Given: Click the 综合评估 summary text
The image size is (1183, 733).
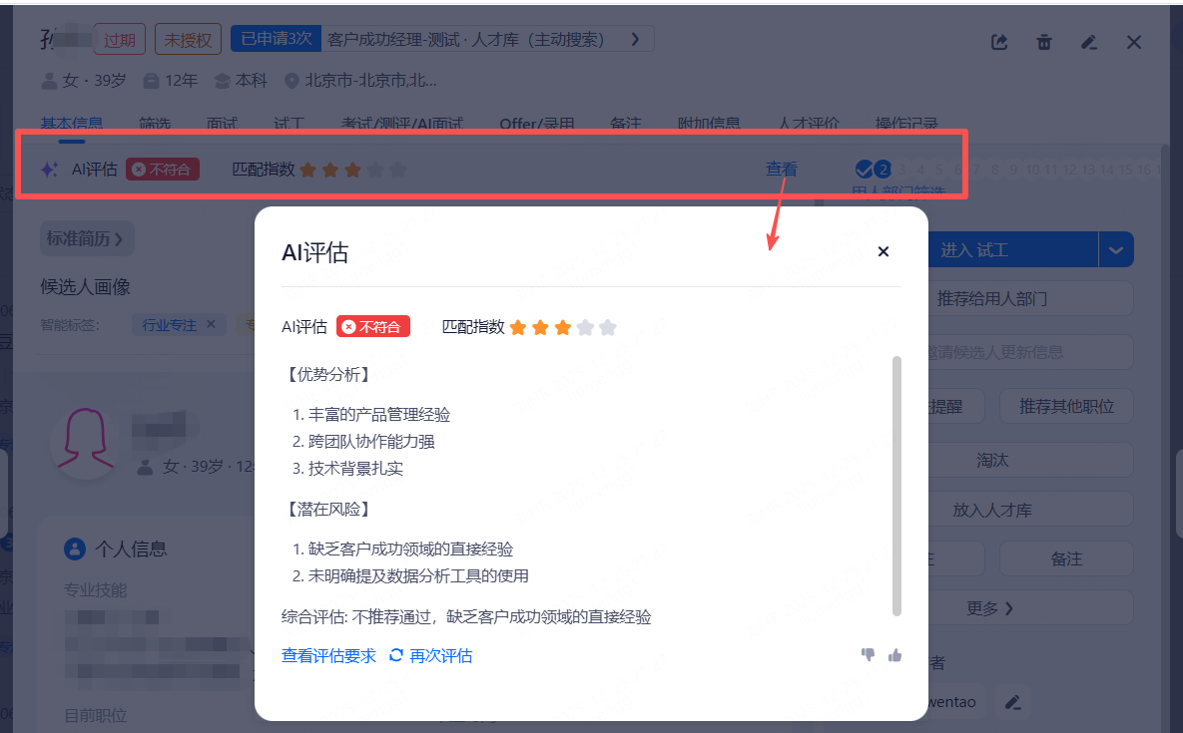Looking at the screenshot, I should pyautogui.click(x=466, y=617).
